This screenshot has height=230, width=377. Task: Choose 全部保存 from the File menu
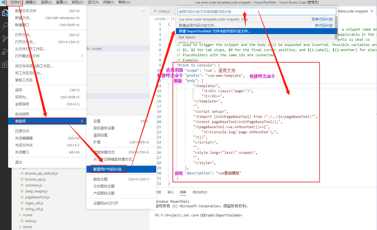pyautogui.click(x=47, y=104)
